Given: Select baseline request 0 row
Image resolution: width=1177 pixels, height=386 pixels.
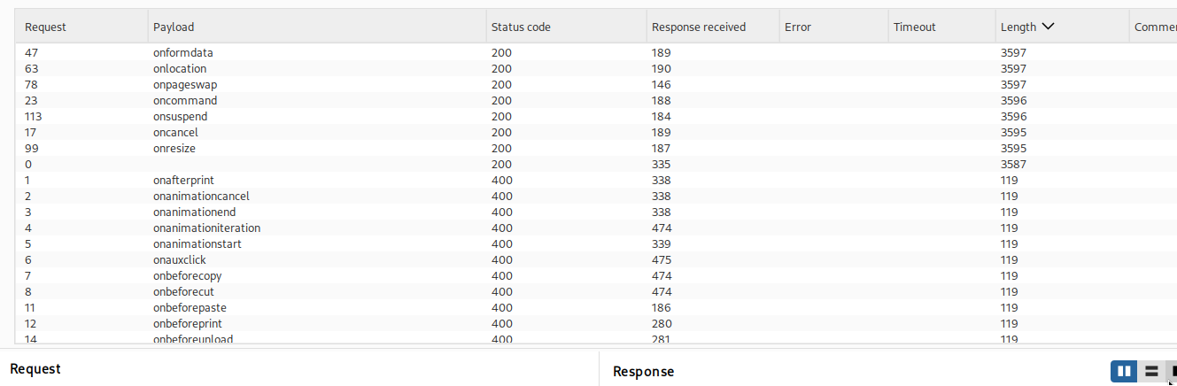Looking at the screenshot, I should (x=596, y=164).
